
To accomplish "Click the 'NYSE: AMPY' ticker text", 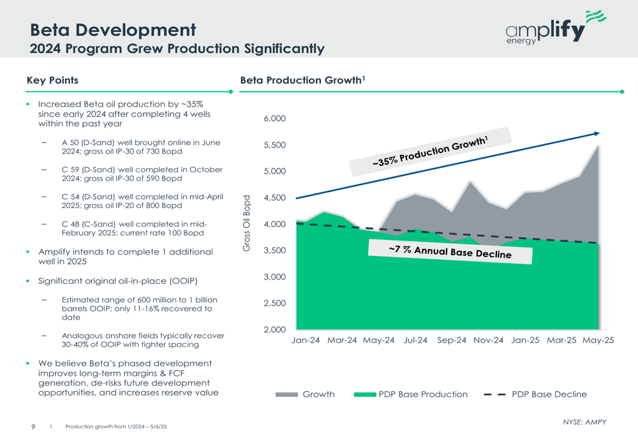I will pyautogui.click(x=584, y=422).
